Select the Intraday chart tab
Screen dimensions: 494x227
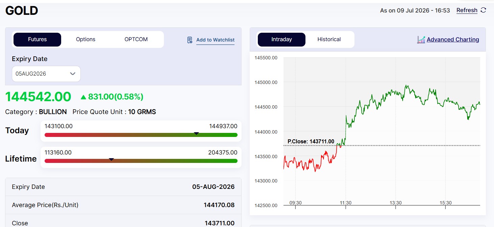pos(281,39)
